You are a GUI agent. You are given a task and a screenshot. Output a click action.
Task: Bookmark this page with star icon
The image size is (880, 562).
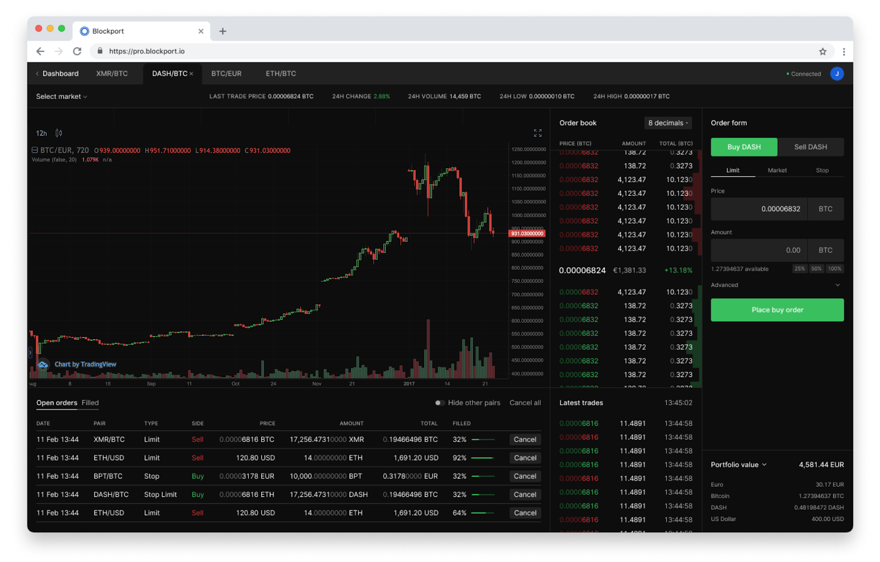click(822, 51)
